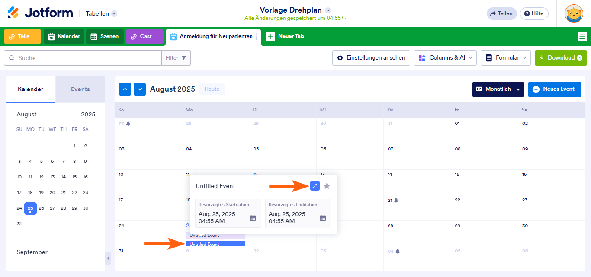Click into the Suche search field

[87, 58]
